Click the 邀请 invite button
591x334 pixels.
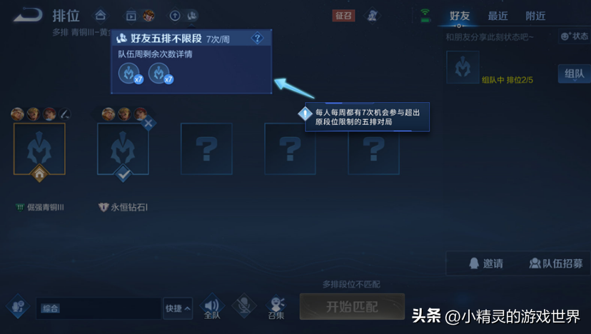tap(486, 263)
